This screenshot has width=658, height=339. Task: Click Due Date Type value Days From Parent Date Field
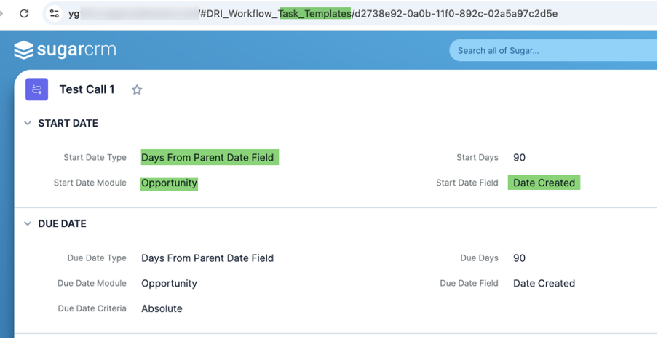click(207, 258)
